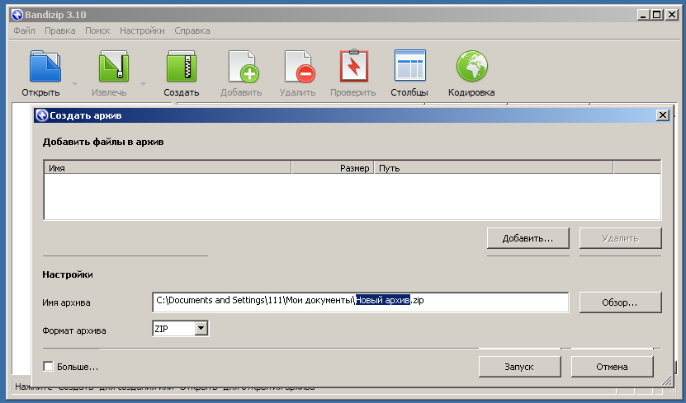Image resolution: width=686 pixels, height=403 pixels.
Task: Click the Обзор... browse button
Action: pyautogui.click(x=621, y=302)
